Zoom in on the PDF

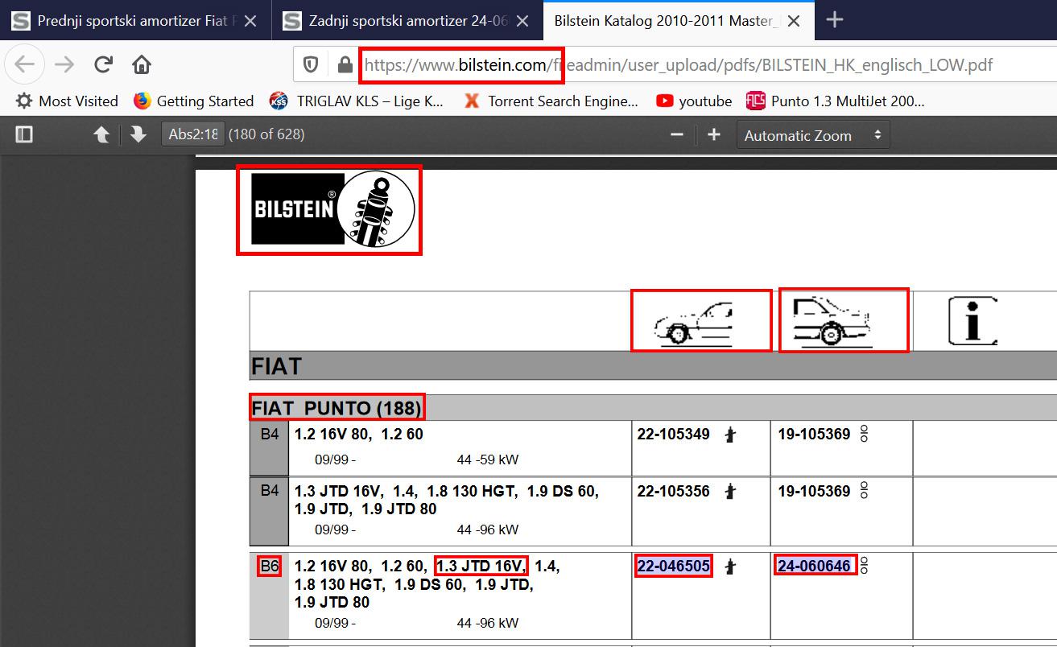(714, 134)
